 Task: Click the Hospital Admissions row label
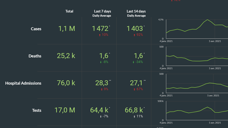23,83
